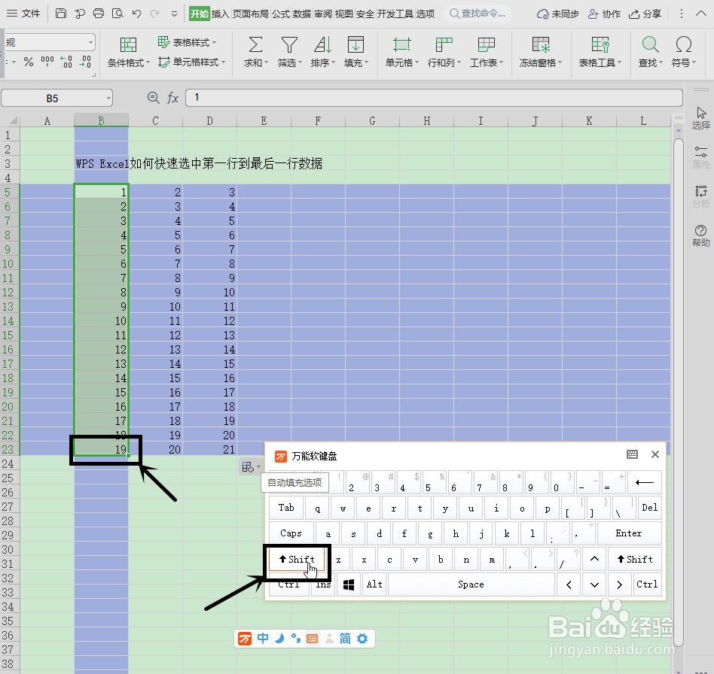
Task: Click the 表格工具 table tools icon
Action: [600, 44]
